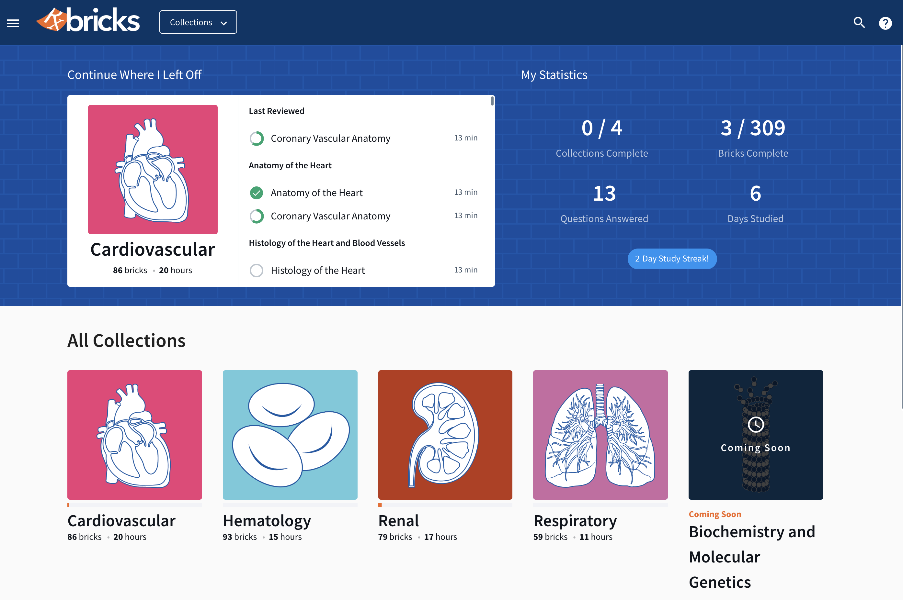Click empty circle beside Histology of the Heart
903x600 pixels.
pyautogui.click(x=257, y=271)
